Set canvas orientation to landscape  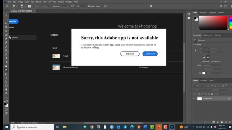coord(208,57)
